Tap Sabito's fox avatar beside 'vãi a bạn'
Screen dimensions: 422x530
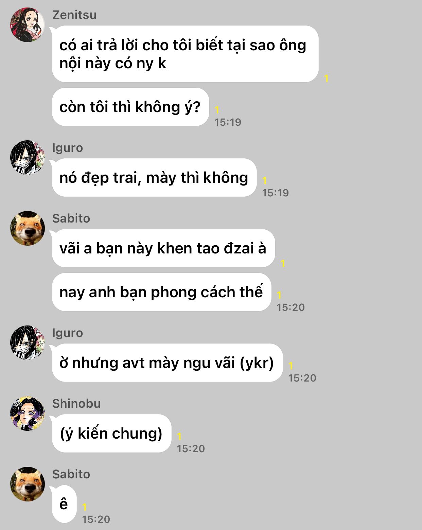coord(28,228)
